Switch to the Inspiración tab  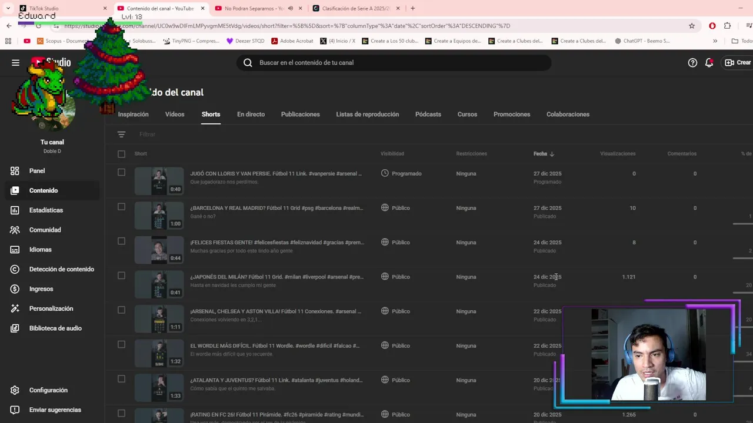point(133,115)
